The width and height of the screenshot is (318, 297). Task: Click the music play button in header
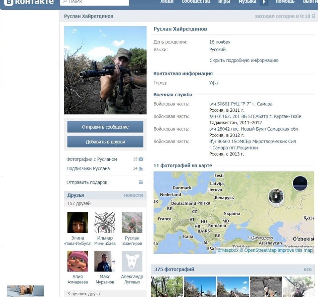pyautogui.click(x=264, y=2)
